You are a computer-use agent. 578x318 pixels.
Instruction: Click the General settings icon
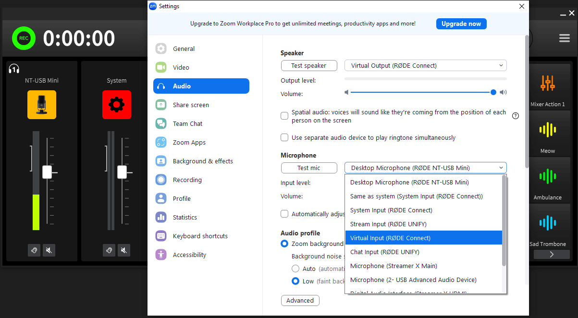(x=161, y=49)
